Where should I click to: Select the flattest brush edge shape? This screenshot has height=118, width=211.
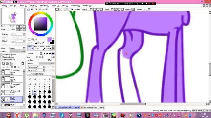53,54
